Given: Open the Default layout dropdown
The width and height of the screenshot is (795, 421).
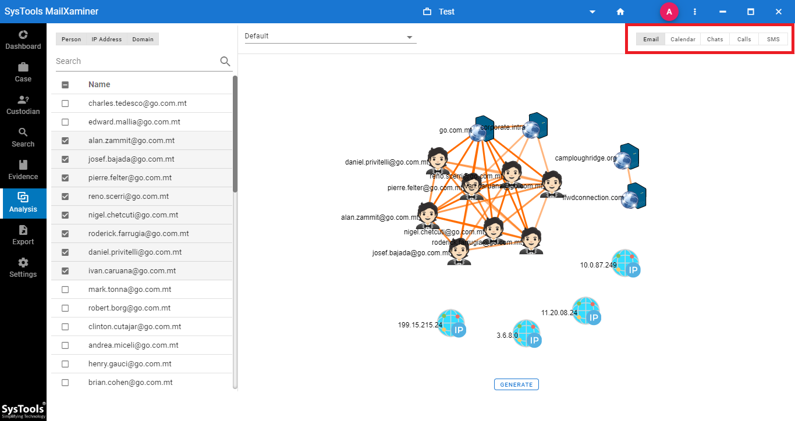Looking at the screenshot, I should 330,36.
